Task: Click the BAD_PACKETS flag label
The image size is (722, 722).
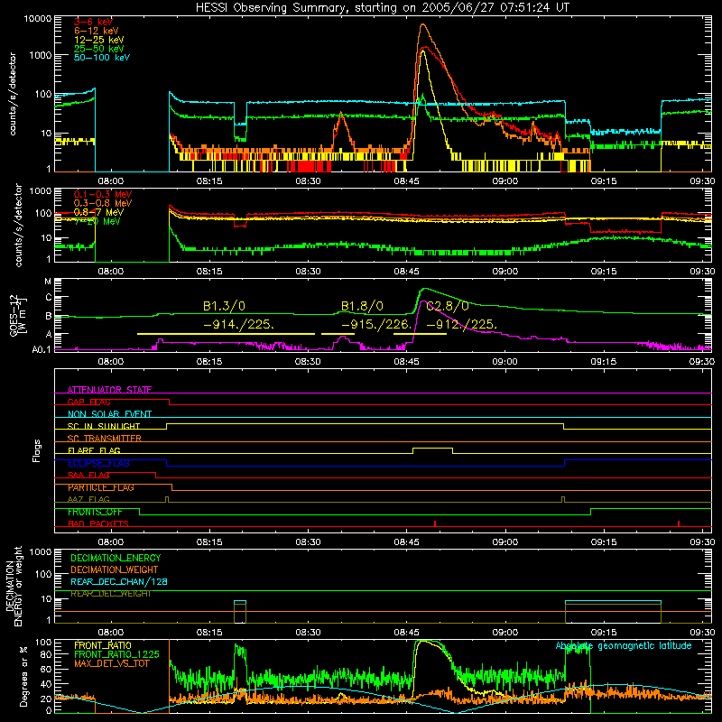Action: 98,524
